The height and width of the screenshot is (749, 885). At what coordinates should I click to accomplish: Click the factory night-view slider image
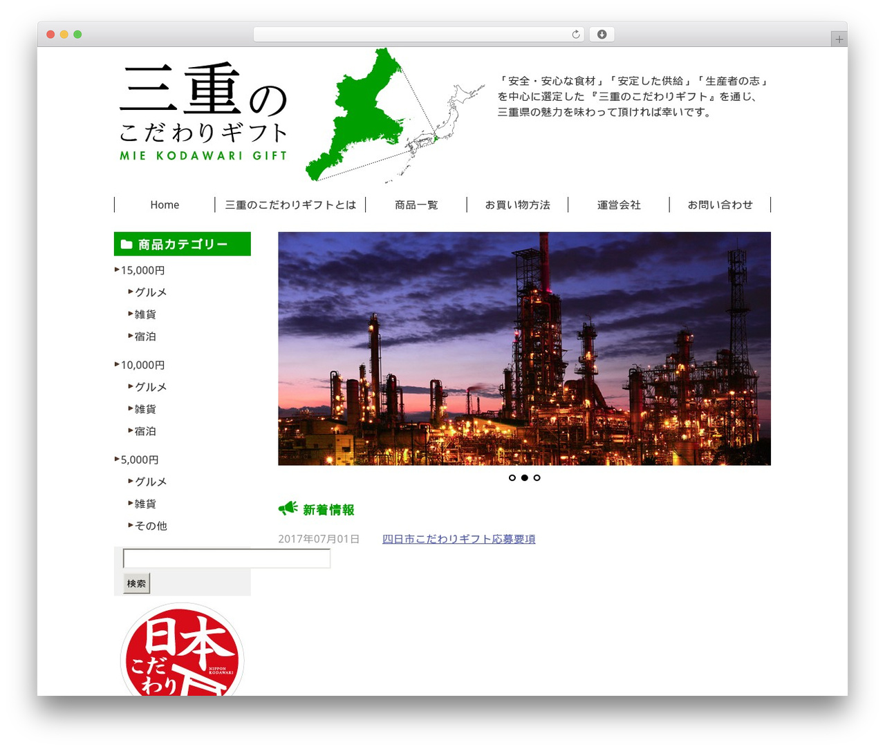(524, 348)
